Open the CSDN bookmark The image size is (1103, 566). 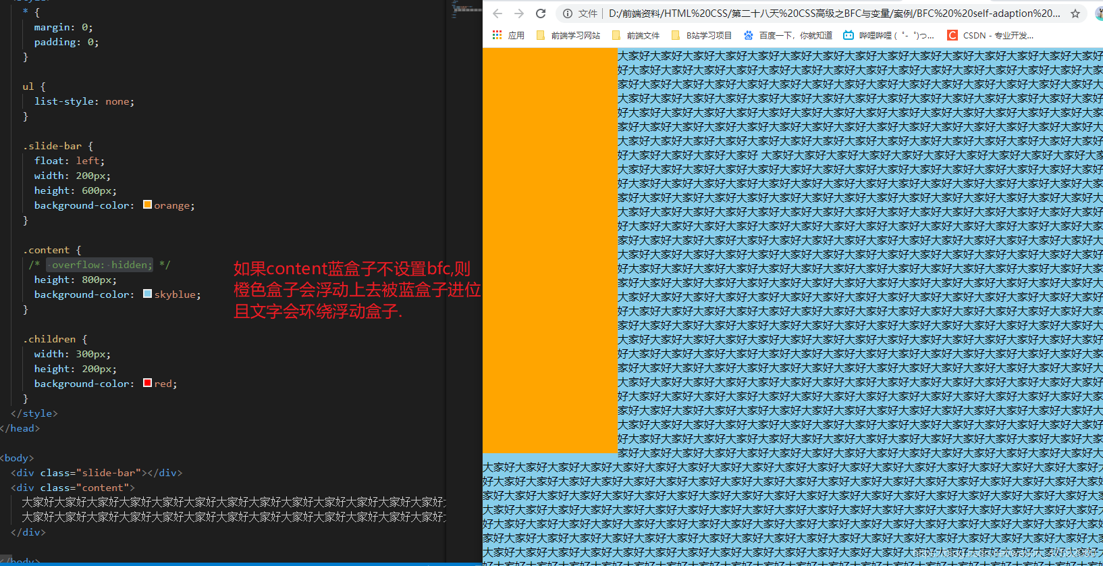(x=990, y=35)
